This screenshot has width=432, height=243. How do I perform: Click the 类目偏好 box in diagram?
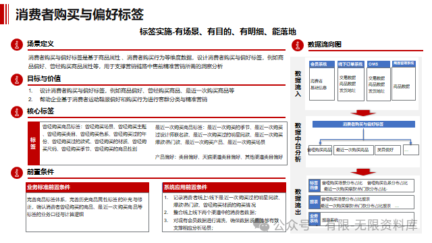click(388, 150)
